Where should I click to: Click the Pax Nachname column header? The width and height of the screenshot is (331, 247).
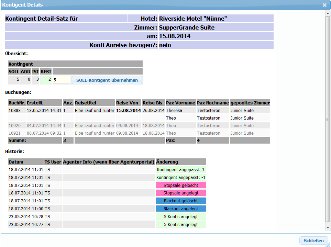(212, 103)
